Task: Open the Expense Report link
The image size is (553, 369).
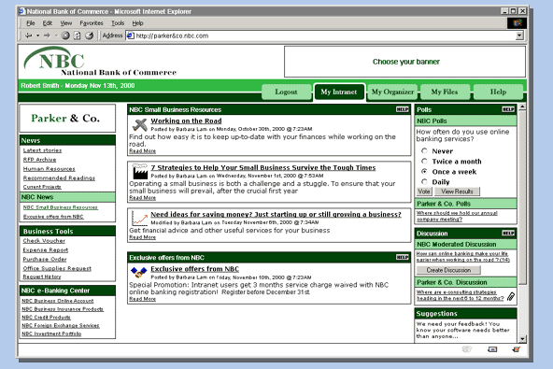Action: tap(46, 249)
